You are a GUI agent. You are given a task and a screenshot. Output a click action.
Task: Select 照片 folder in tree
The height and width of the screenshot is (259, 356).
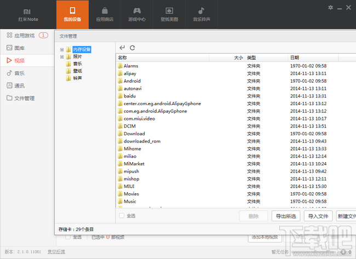click(77, 56)
